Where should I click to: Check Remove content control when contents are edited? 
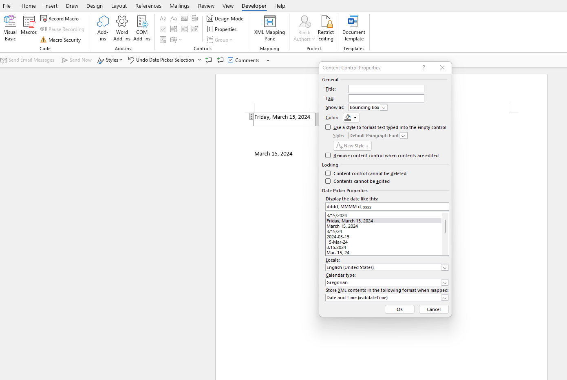click(328, 155)
